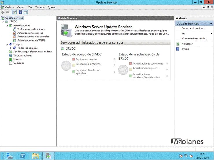Restore the inner MDI child window
The image size is (214, 160).
(x=208, y=7)
